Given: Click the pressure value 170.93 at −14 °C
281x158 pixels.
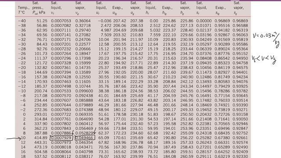Looking at the screenshot, I should (40, 82).
